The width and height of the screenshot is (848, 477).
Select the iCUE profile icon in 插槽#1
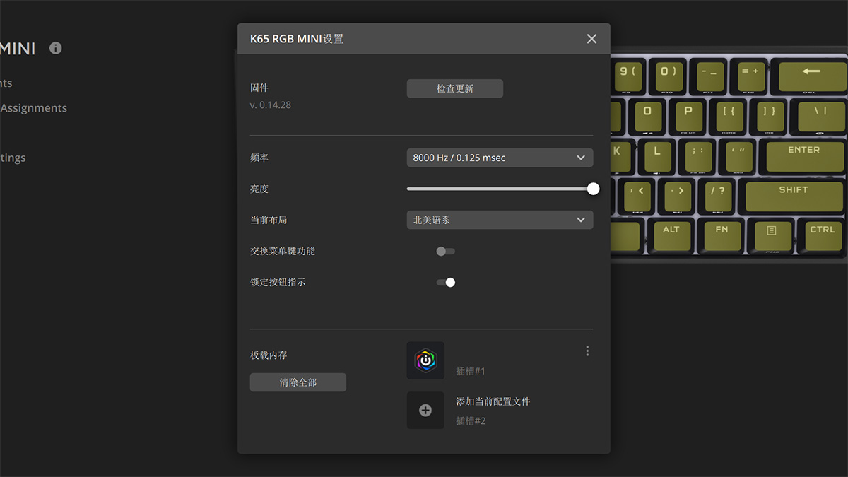(425, 360)
